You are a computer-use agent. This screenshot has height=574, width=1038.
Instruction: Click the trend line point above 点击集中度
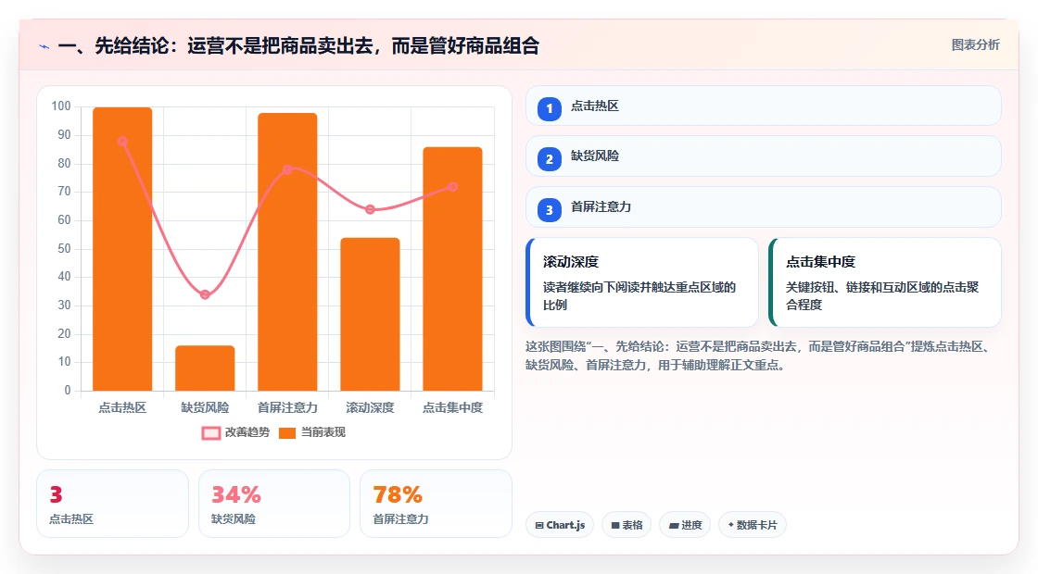(453, 186)
